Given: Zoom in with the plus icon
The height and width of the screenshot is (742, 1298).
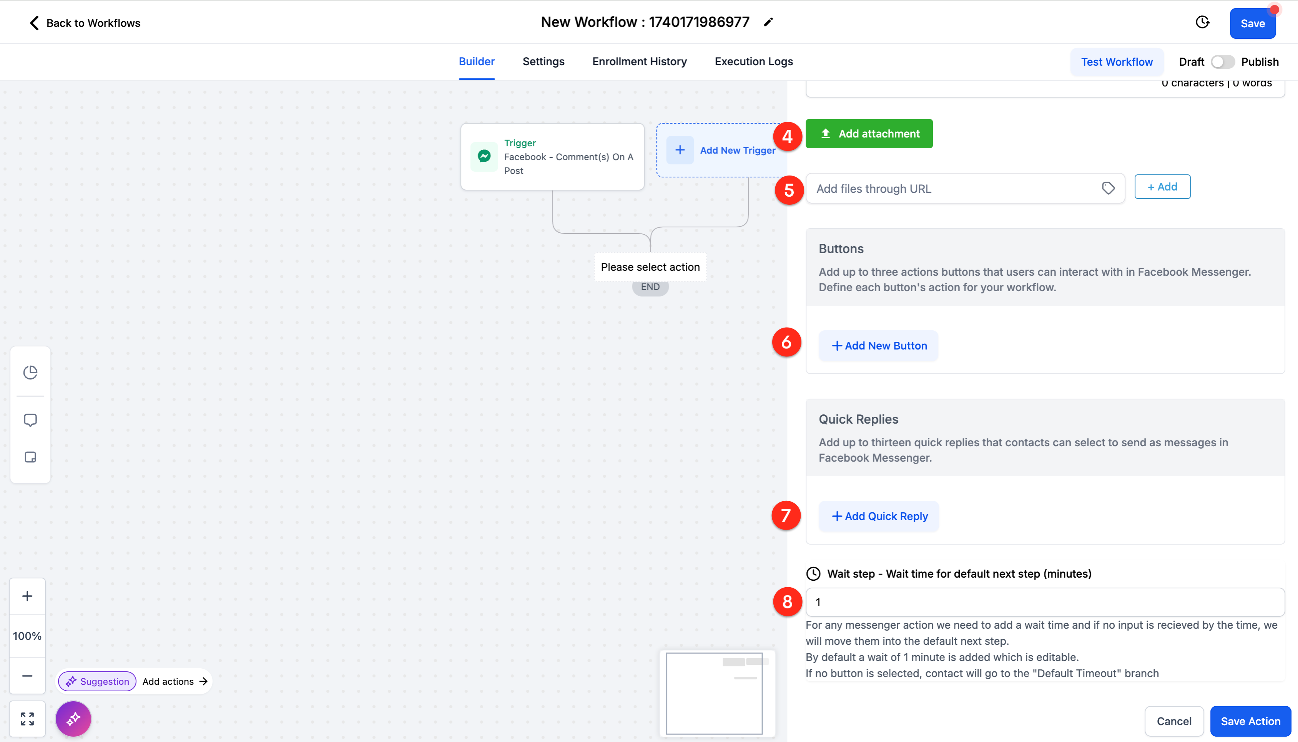Looking at the screenshot, I should click(x=28, y=596).
